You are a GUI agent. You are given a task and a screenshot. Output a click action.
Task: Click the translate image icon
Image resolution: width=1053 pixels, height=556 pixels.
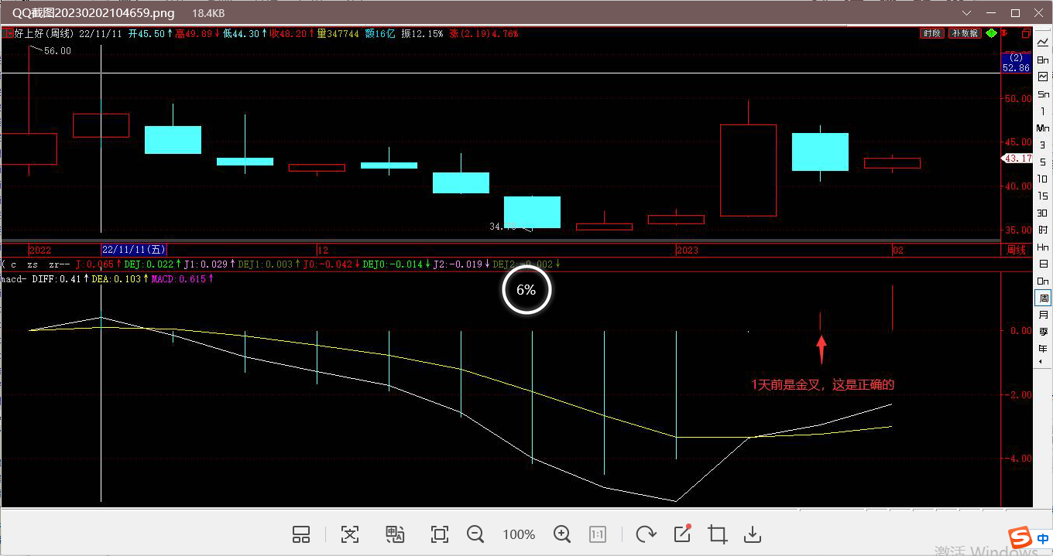click(x=395, y=534)
